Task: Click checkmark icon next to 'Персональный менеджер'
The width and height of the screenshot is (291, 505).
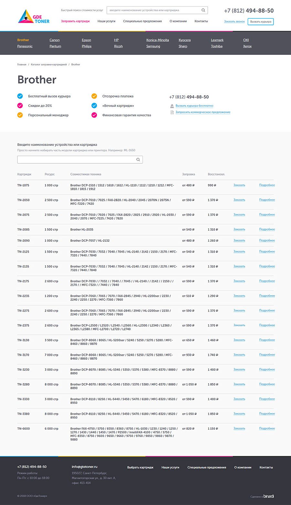Action: pos(20,115)
